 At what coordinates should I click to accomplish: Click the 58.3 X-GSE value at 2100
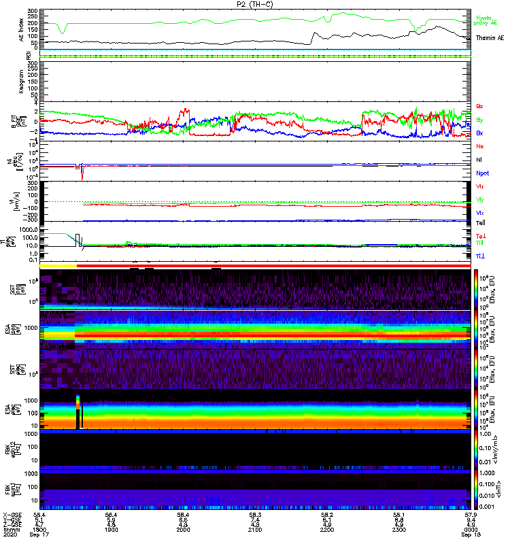(x=255, y=515)
